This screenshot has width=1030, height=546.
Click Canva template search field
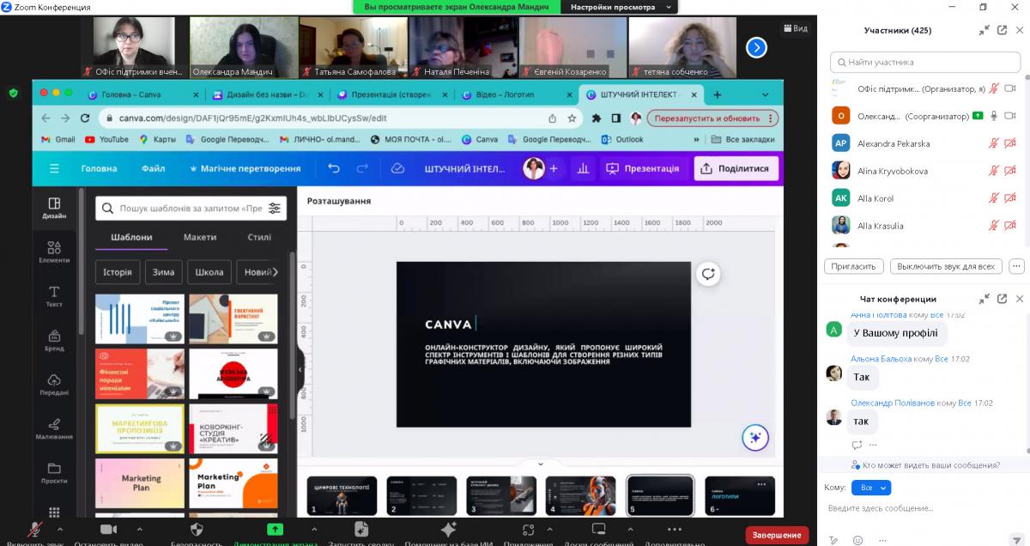(x=191, y=208)
